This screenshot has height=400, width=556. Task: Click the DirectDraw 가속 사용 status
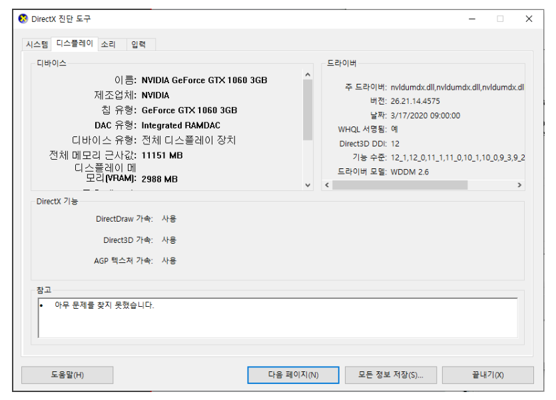click(x=168, y=219)
